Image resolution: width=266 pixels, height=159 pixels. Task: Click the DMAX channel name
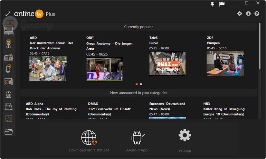pos(93,104)
